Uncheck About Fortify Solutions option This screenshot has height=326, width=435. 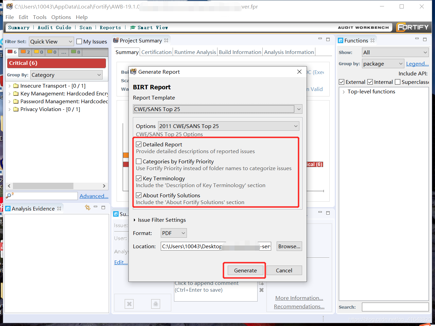pos(139,195)
